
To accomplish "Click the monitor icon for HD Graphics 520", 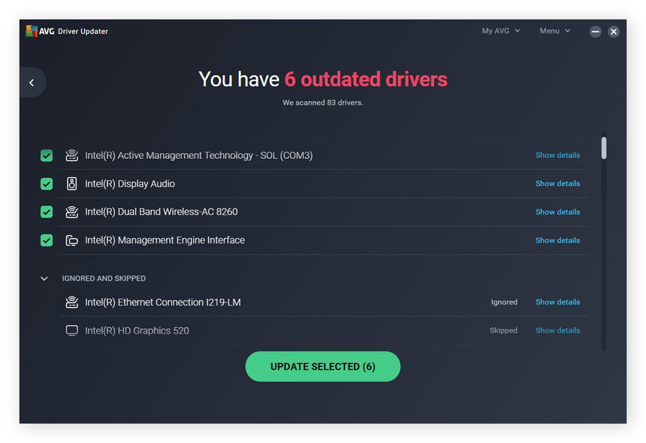I will (72, 331).
